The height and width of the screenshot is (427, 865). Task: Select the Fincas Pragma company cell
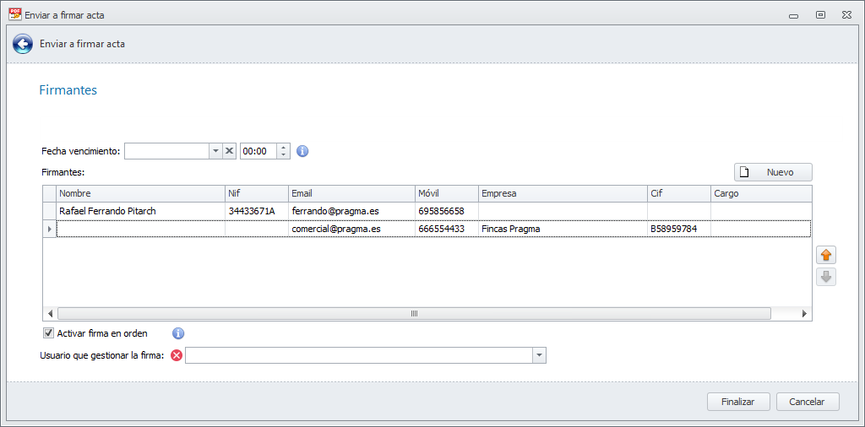point(563,229)
